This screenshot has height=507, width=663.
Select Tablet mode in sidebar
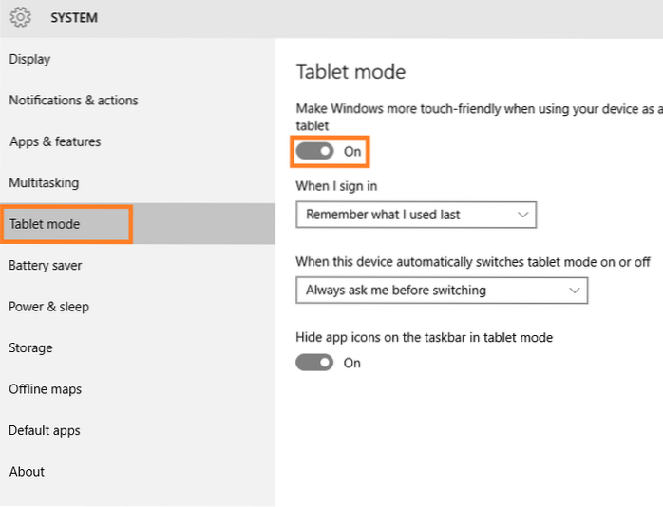tap(45, 224)
